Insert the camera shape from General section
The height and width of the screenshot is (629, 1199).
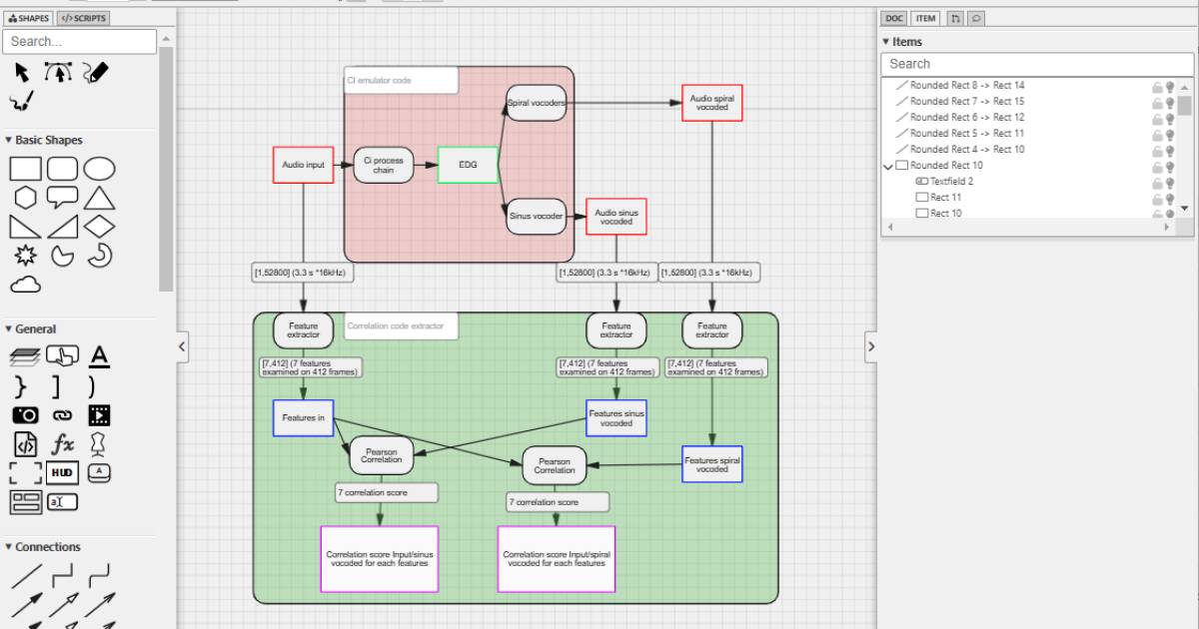click(25, 414)
